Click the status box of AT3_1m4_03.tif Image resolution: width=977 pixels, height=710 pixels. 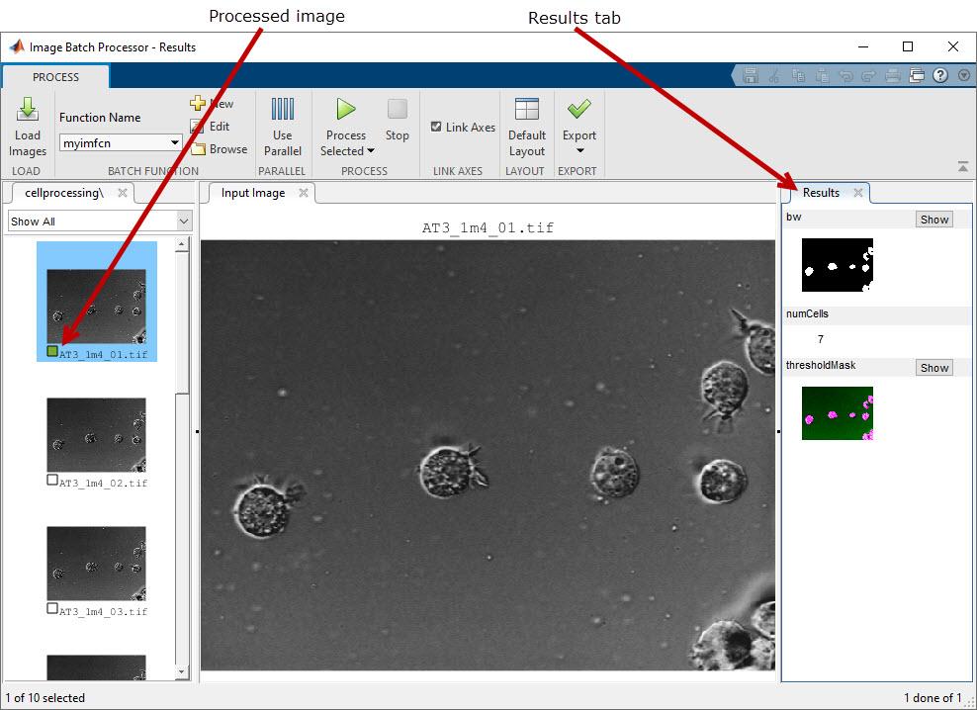pyautogui.click(x=52, y=608)
